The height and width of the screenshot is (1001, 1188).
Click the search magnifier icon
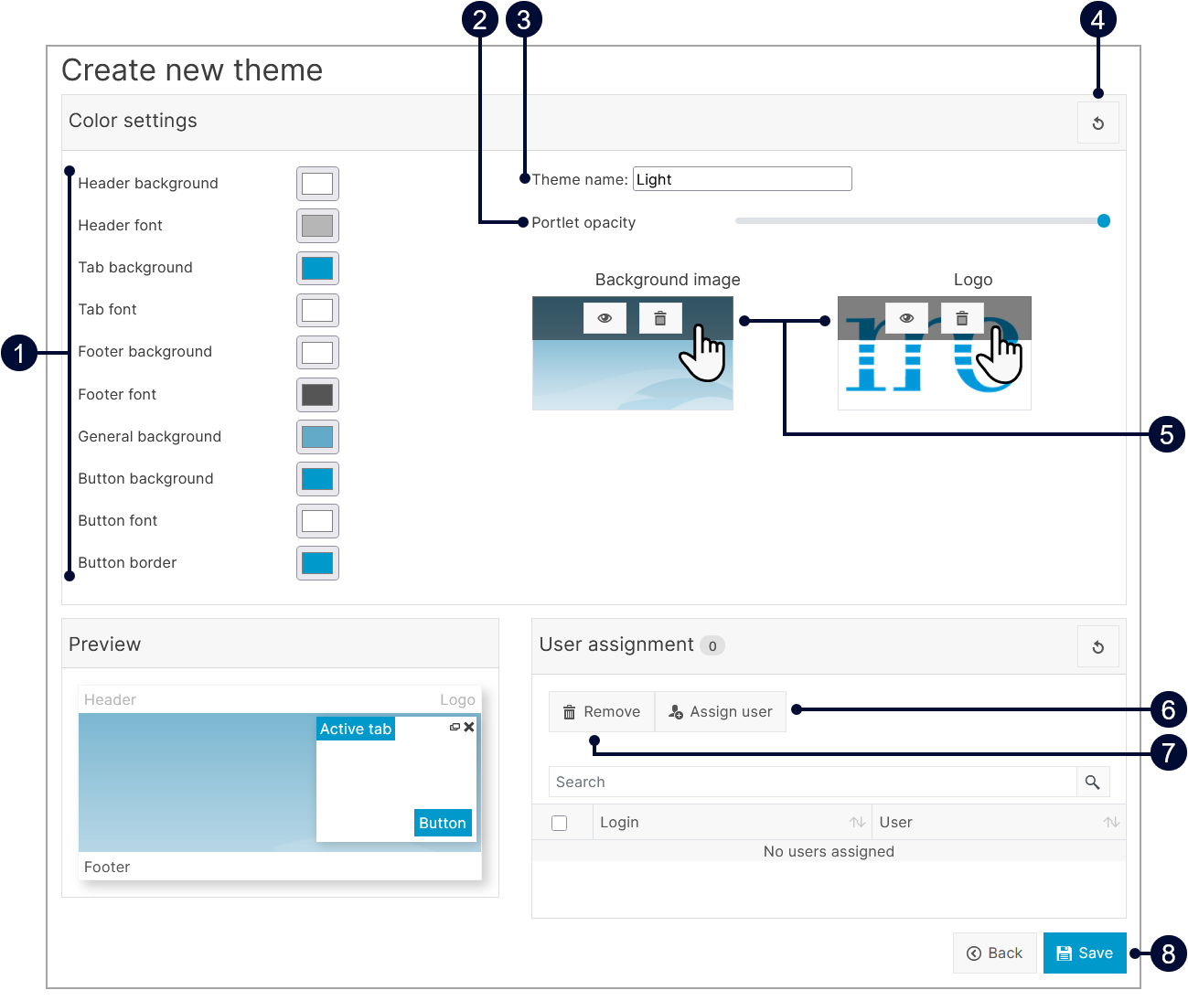click(1092, 783)
